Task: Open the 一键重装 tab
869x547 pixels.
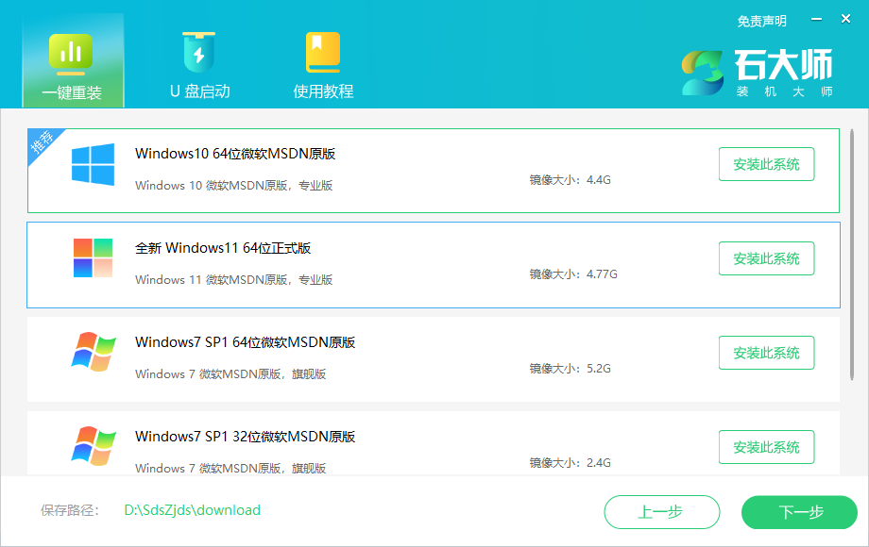Action: [73, 61]
